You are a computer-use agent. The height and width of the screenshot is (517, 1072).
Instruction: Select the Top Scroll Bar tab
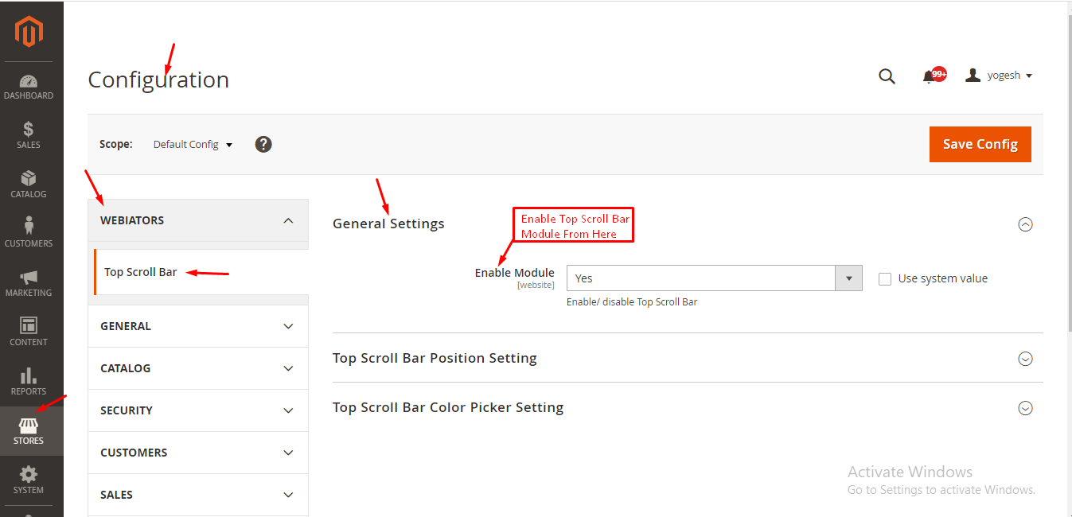[x=141, y=272]
